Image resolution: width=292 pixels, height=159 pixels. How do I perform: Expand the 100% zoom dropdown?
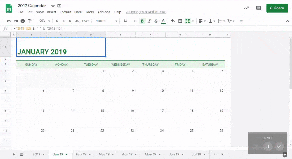click(44, 21)
